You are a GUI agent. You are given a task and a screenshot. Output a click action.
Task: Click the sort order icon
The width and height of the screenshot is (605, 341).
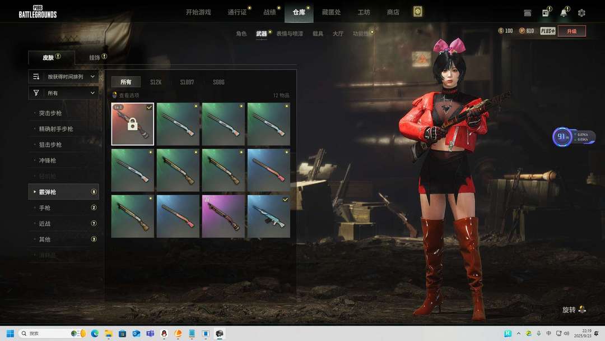coord(36,76)
